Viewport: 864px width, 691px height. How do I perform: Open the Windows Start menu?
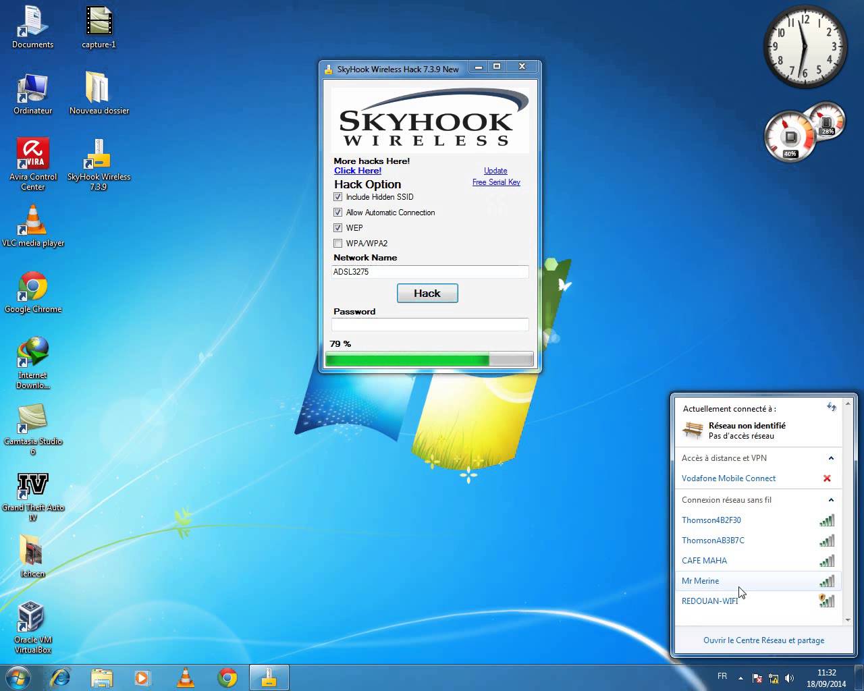(x=18, y=677)
